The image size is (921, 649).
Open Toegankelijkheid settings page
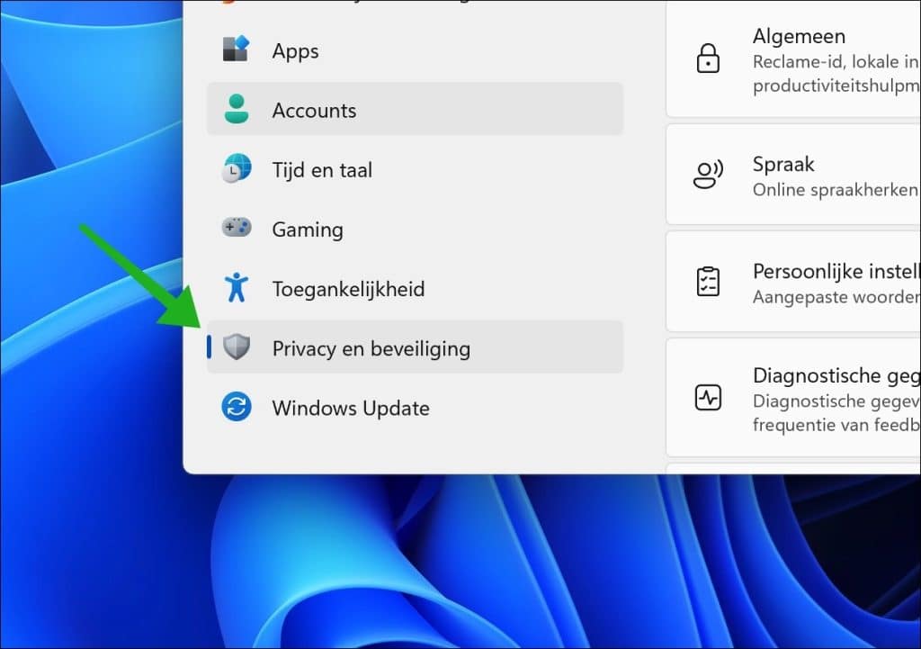click(x=348, y=289)
